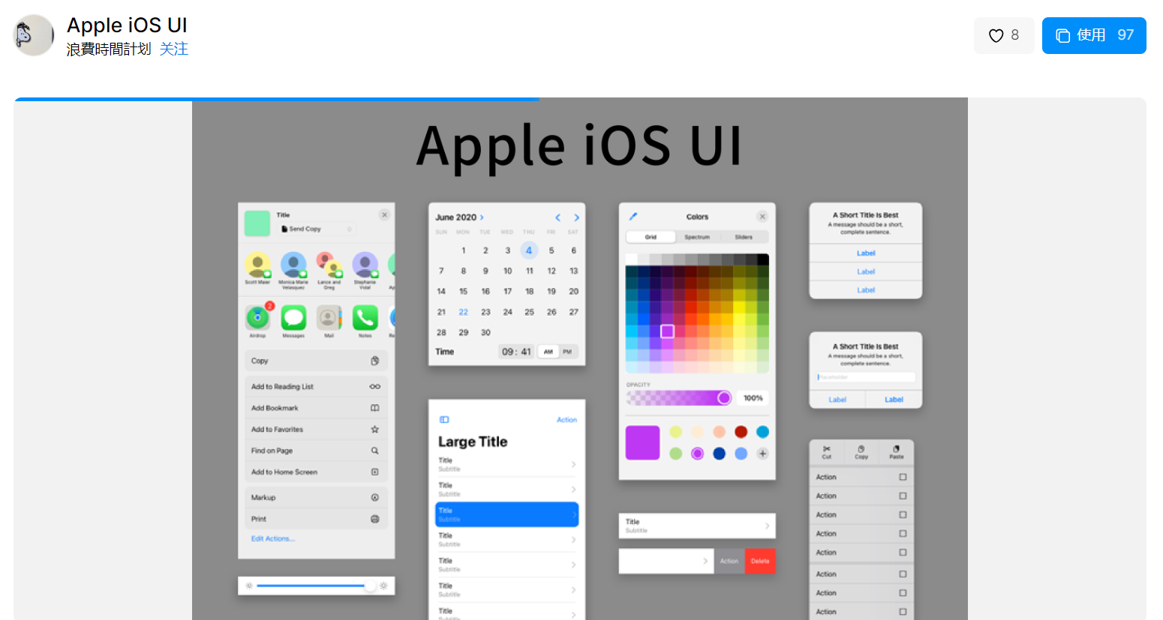Image resolution: width=1163 pixels, height=620 pixels.
Task: Follow the author via 关注 link
Action: pos(174,49)
